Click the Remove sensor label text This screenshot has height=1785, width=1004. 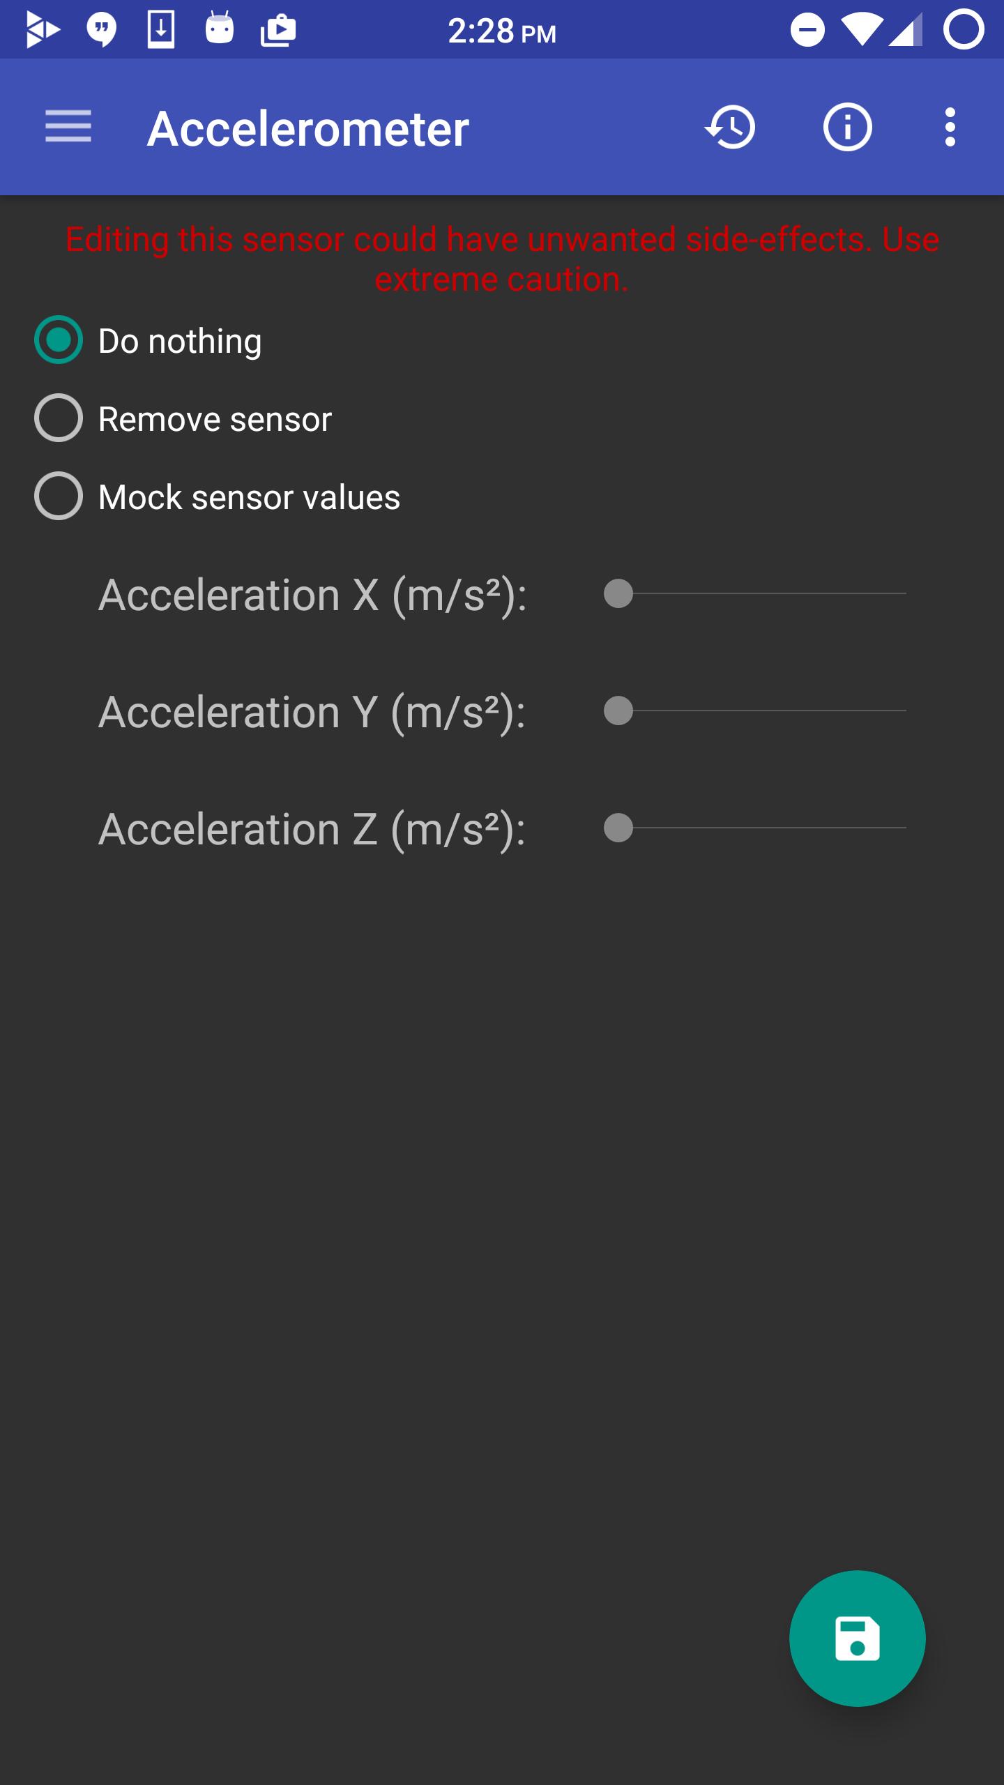(215, 419)
